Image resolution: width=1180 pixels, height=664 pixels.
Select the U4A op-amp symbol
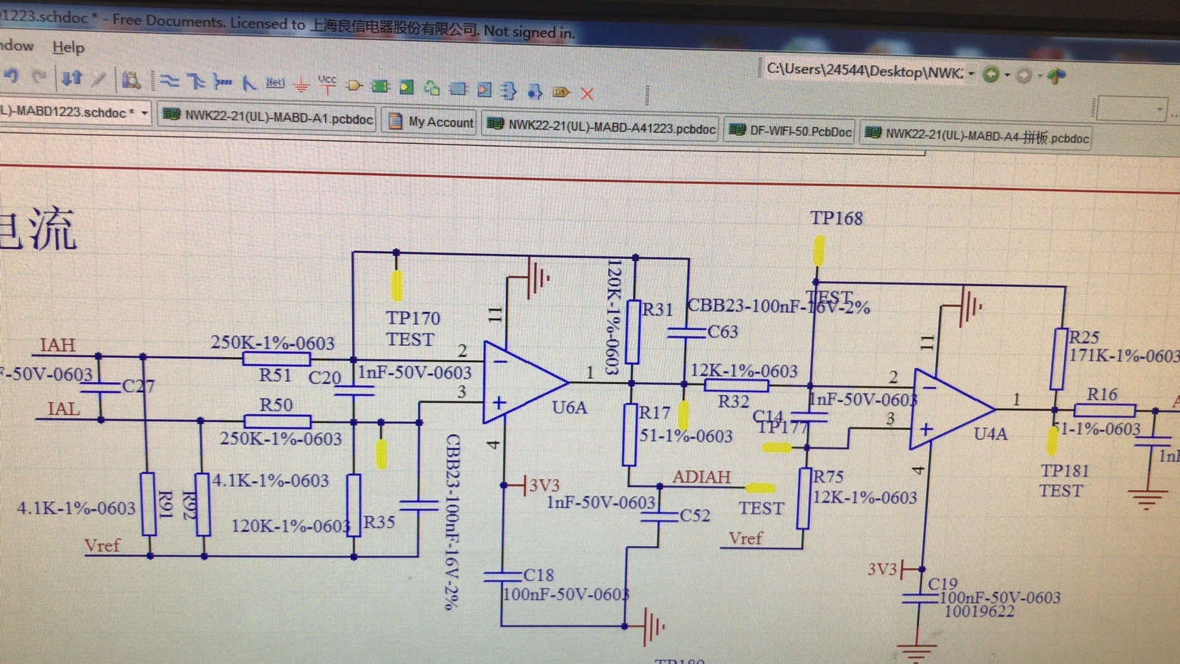pyautogui.click(x=952, y=409)
